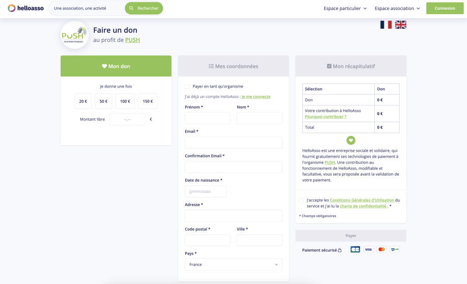Enable 'Payer en tant qu'organisme' checkbox
Viewport: 467px width, 284px height.
click(x=187, y=86)
